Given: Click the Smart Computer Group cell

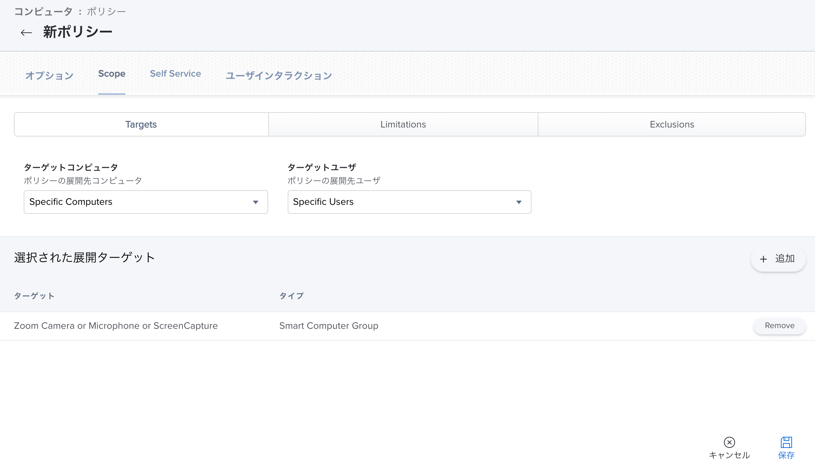Looking at the screenshot, I should [x=329, y=326].
